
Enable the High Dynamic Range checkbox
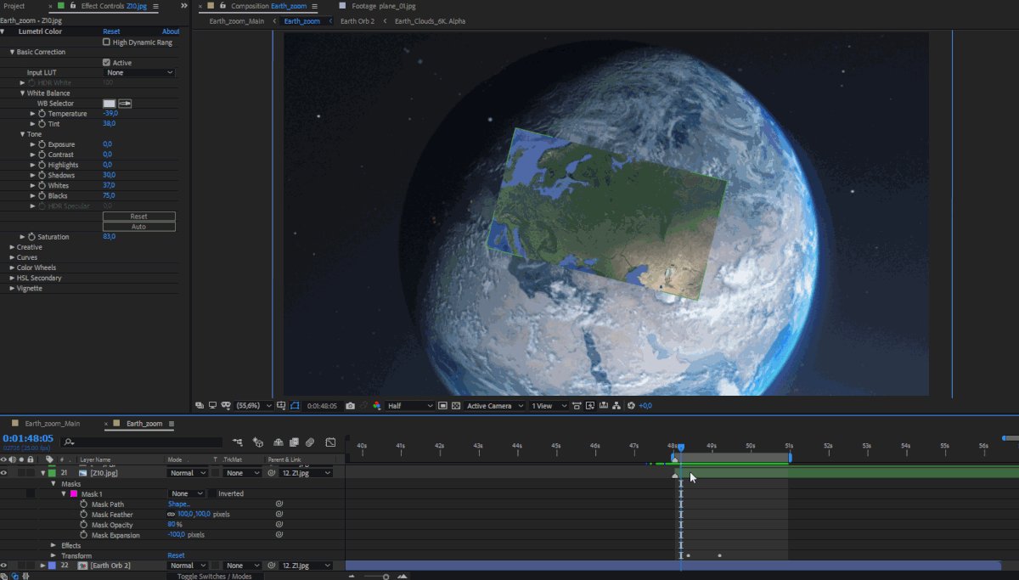click(106, 42)
